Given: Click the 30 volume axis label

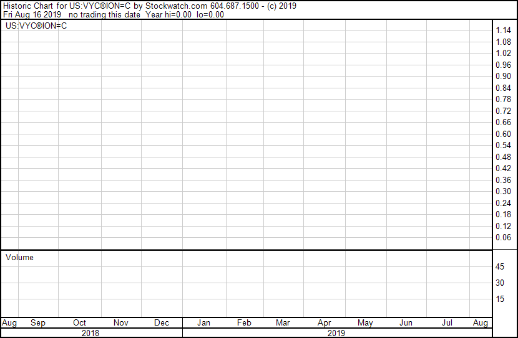Looking at the screenshot, I should pos(500,283).
